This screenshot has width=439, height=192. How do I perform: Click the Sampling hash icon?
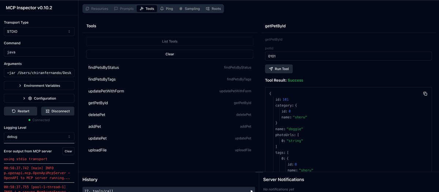(x=181, y=9)
